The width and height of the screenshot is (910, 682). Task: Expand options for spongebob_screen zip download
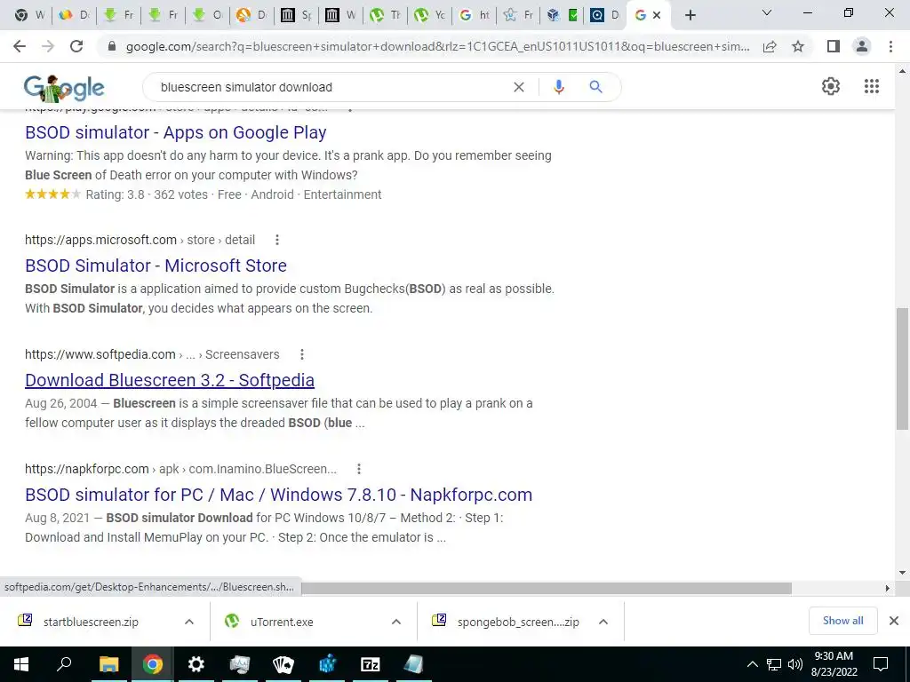pos(603,622)
